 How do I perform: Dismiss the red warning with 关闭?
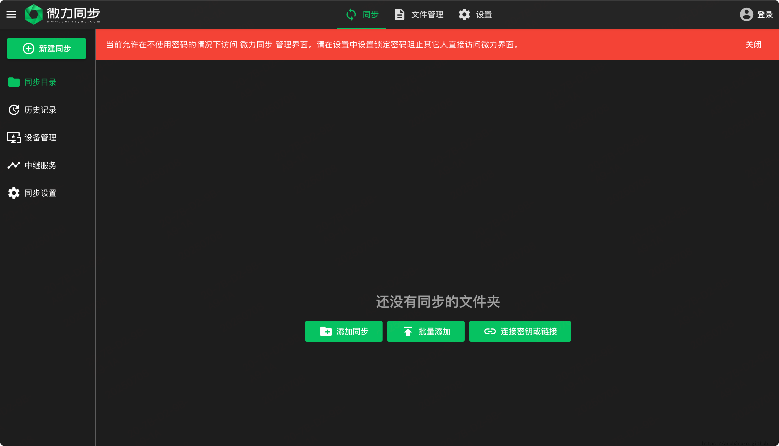pyautogui.click(x=753, y=45)
